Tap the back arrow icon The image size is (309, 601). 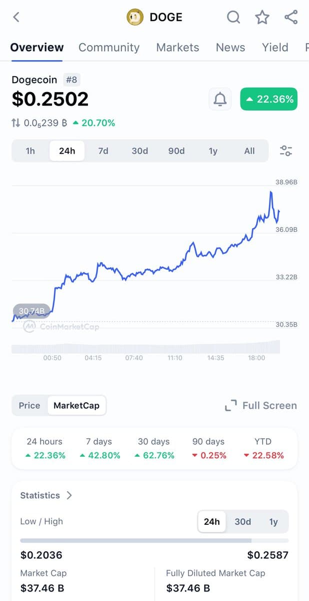16,17
